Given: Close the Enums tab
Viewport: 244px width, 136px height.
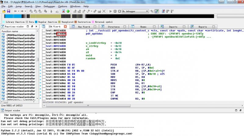Looking at the screenshot, I should coord(154,27).
